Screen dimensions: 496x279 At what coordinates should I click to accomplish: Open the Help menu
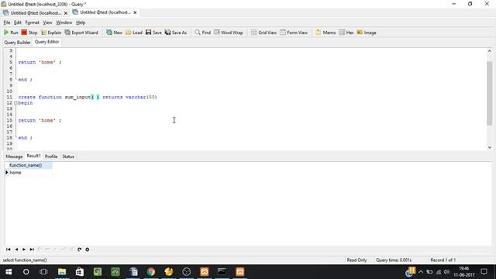(x=81, y=22)
